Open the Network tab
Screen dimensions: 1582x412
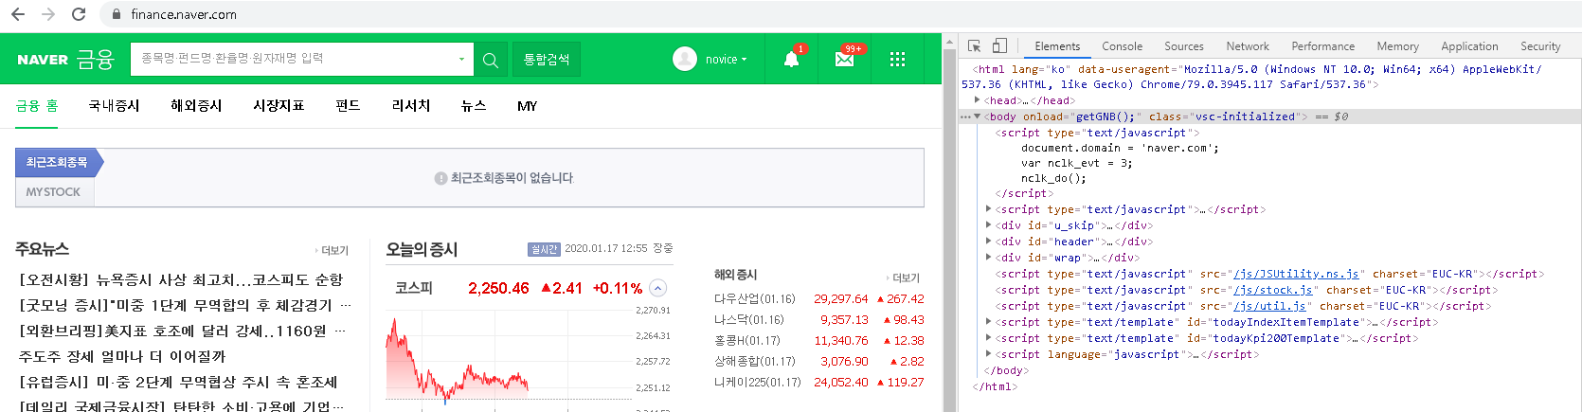coord(1248,46)
